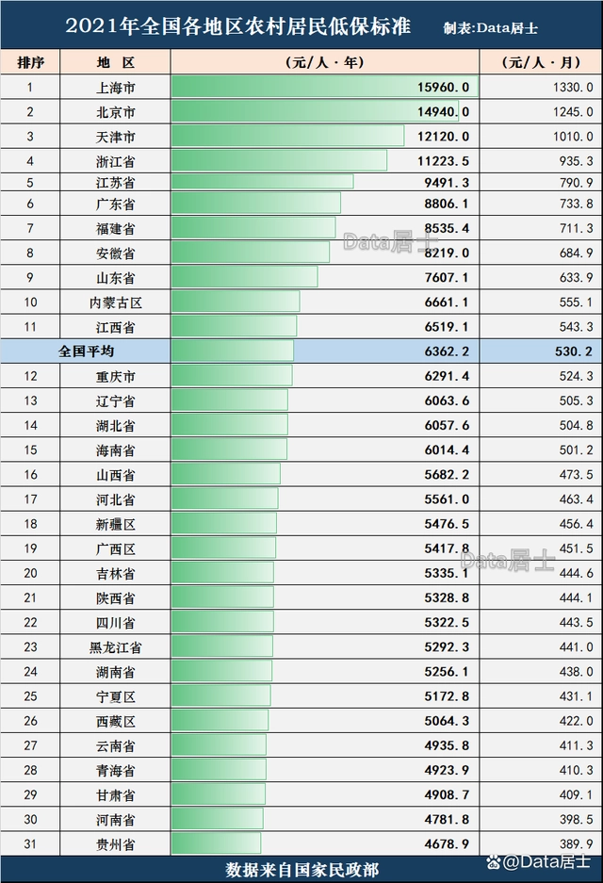Image resolution: width=603 pixels, height=883 pixels.
Task: Click the '江西省' region cell
Action: click(x=116, y=327)
